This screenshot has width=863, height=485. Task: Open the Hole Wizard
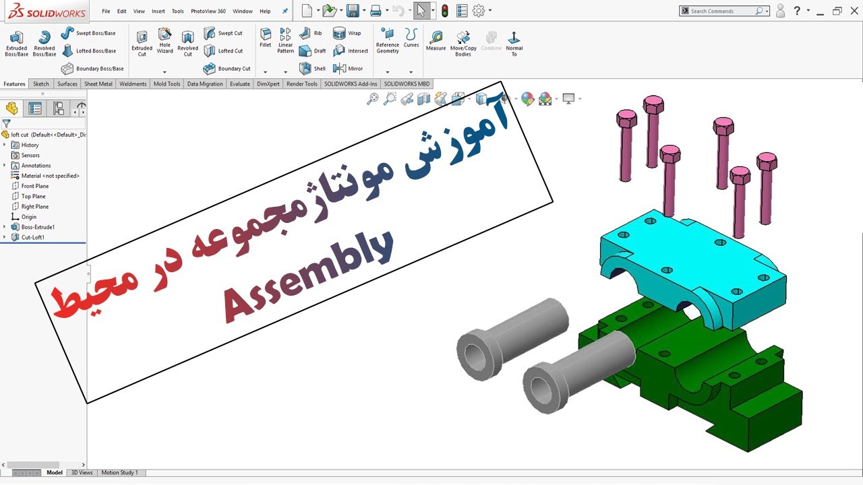coord(165,40)
